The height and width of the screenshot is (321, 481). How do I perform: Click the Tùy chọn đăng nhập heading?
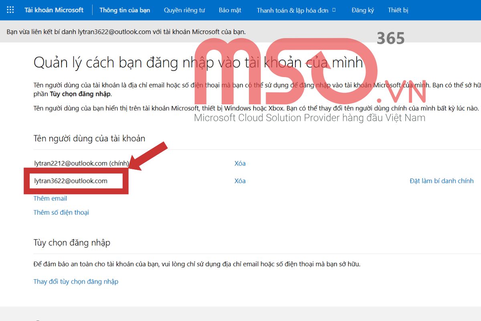click(72, 243)
